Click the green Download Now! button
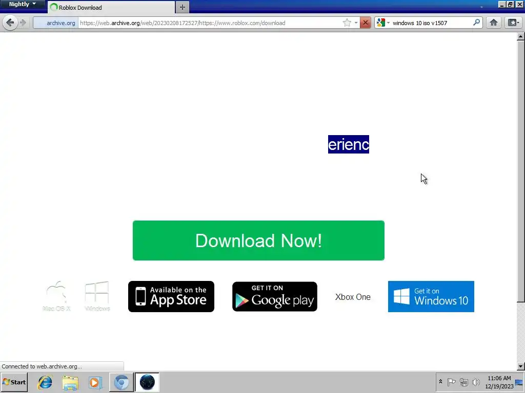The height and width of the screenshot is (393, 525). click(x=258, y=241)
